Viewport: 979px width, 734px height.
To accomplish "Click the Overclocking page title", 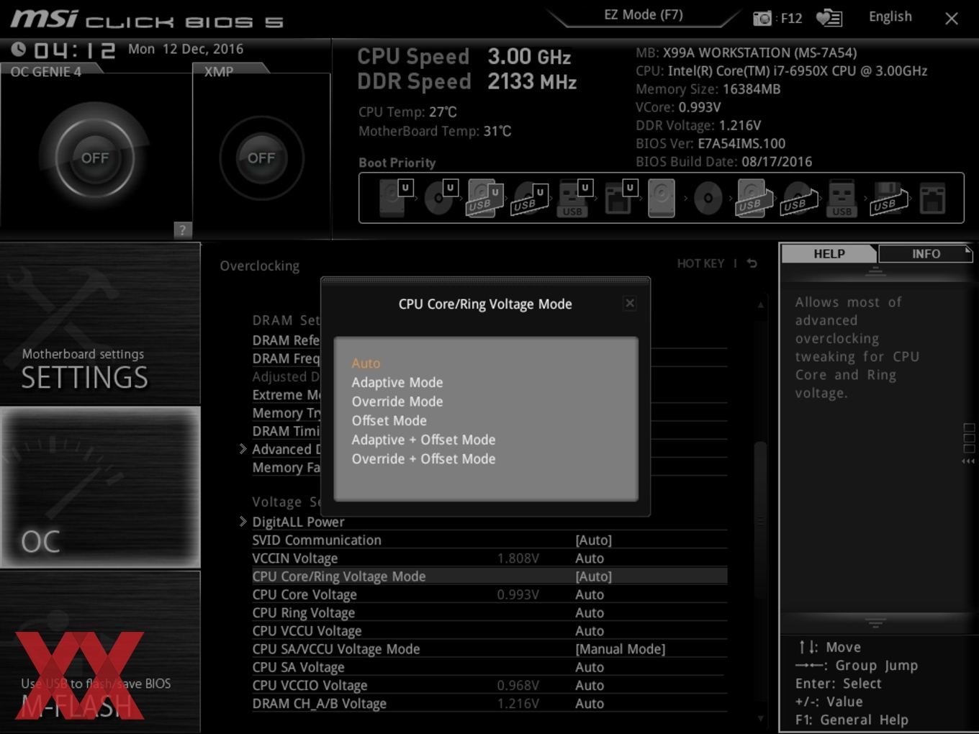I will click(x=260, y=266).
